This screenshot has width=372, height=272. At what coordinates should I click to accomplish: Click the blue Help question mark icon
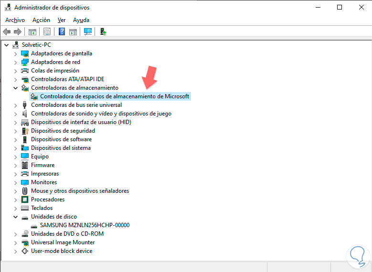tap(62, 31)
